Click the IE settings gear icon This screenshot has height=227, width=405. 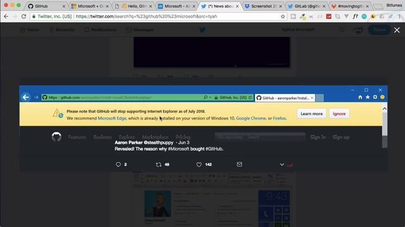coord(375,97)
